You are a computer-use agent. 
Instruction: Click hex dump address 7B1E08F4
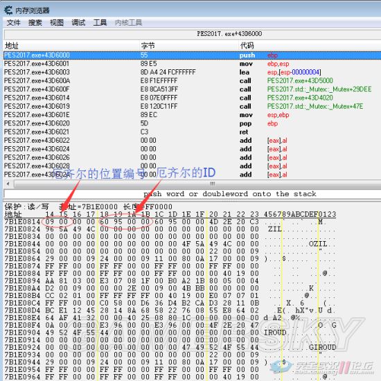coord(22,325)
